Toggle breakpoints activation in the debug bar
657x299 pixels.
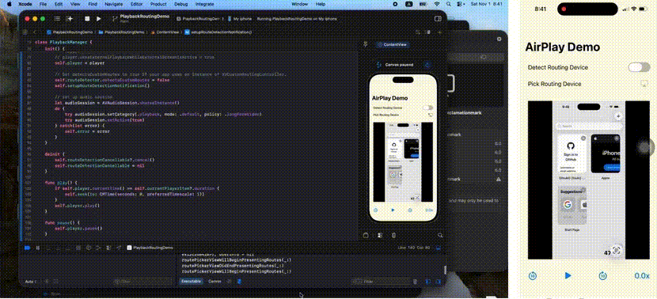point(27,248)
